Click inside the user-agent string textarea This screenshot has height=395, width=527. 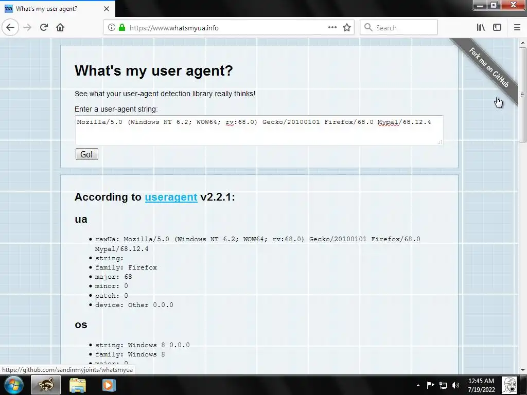tap(259, 130)
